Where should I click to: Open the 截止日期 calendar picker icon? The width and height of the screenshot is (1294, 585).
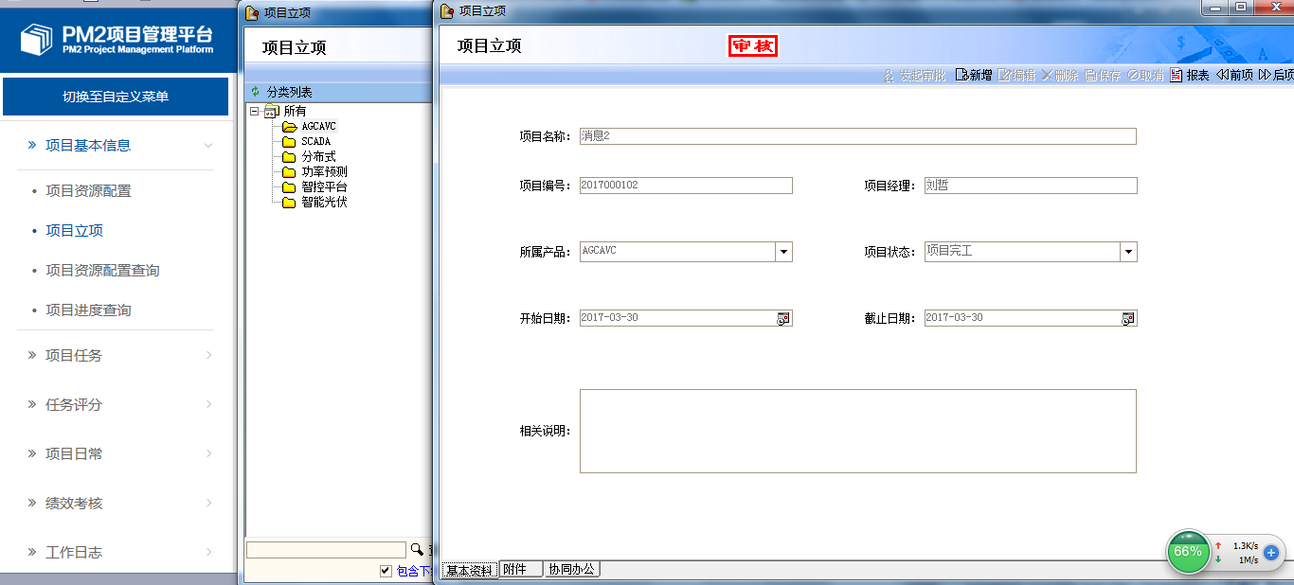(x=1128, y=319)
